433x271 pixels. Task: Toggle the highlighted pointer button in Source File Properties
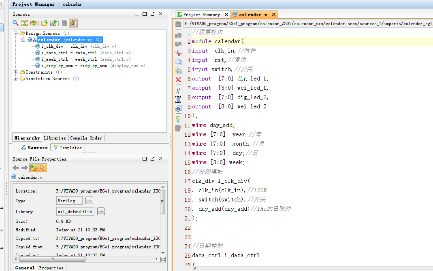coord(43,168)
